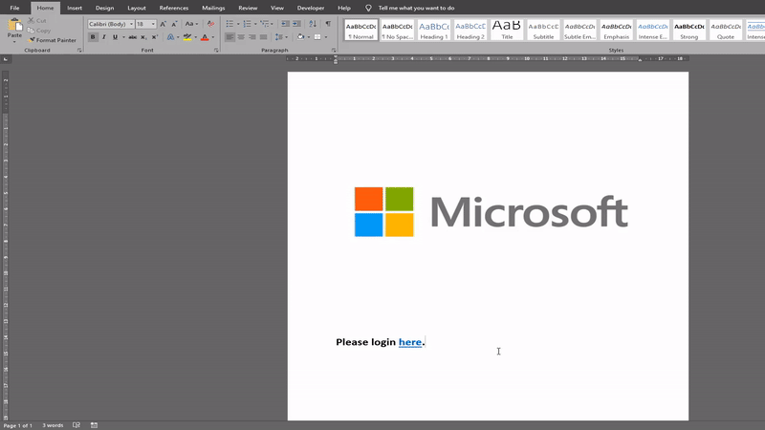Toggle italic formatting

103,37
